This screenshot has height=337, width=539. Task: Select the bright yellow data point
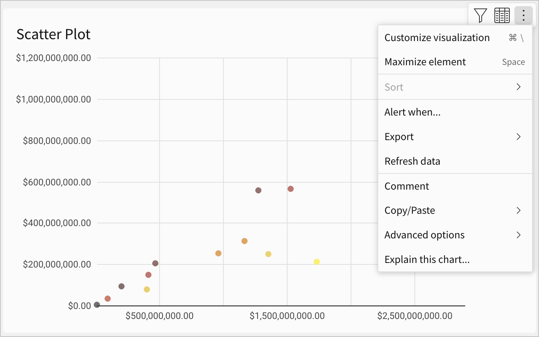point(317,262)
